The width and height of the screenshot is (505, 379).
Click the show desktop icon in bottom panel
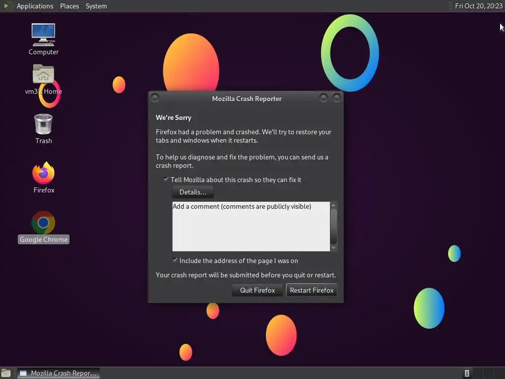[x=6, y=373]
